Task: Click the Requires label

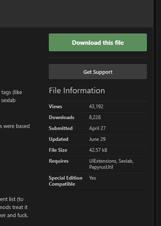Action: tap(59, 161)
